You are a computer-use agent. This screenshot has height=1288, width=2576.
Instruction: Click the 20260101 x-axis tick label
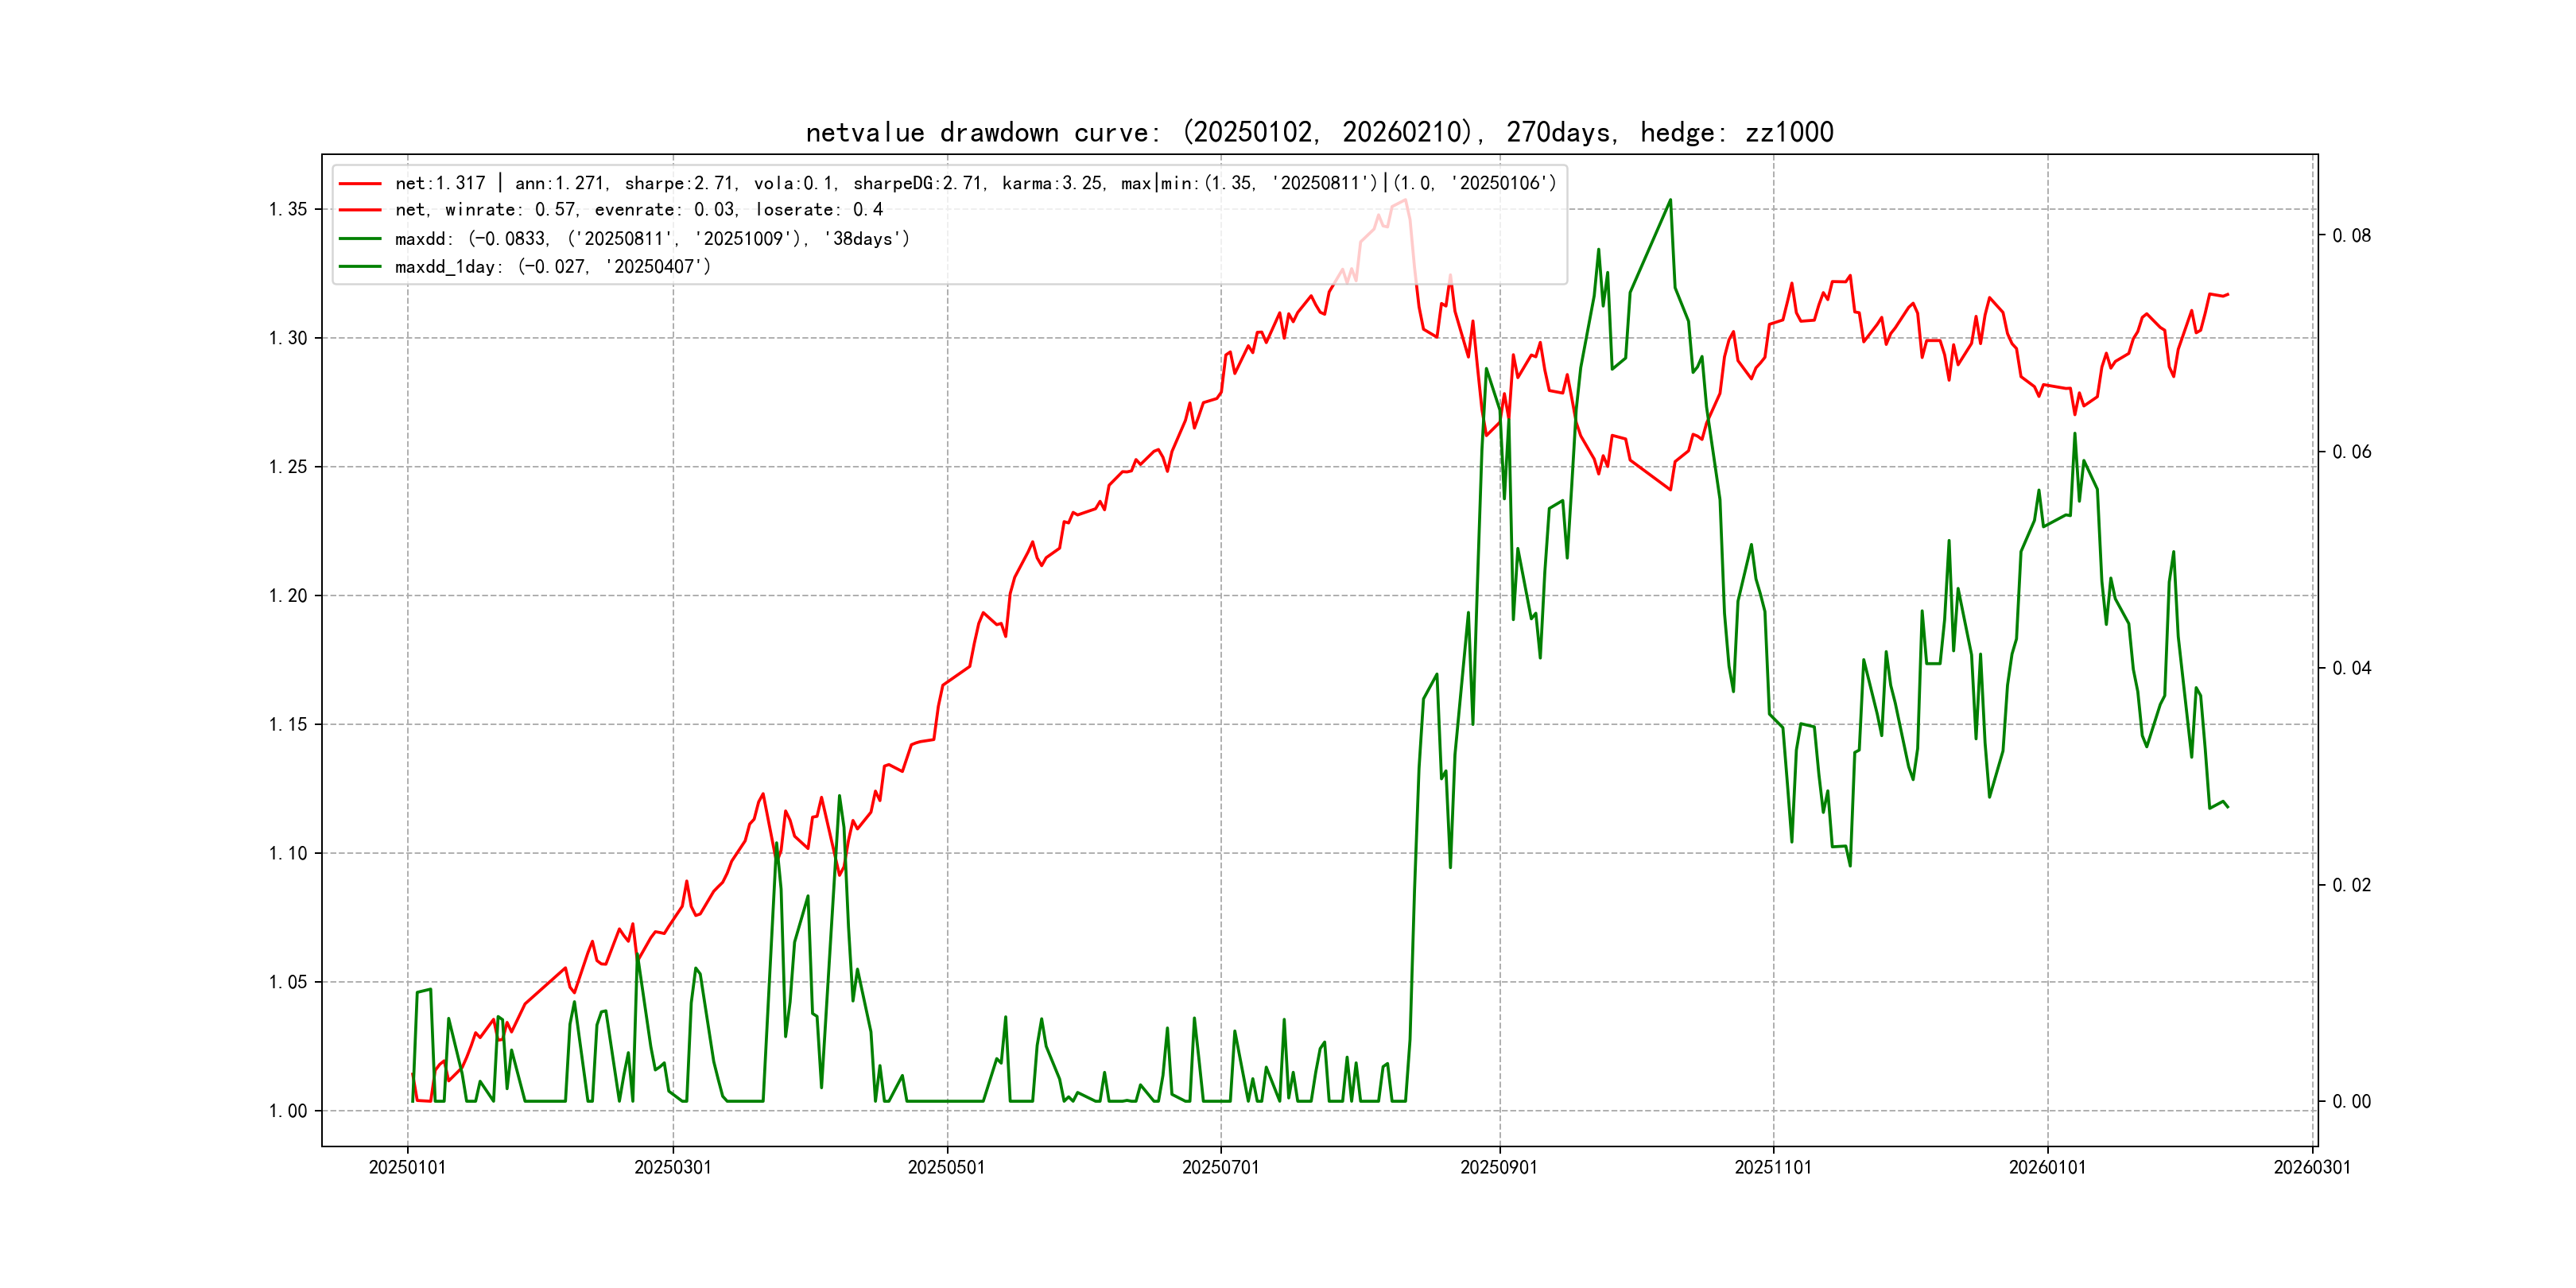pyautogui.click(x=2047, y=1168)
